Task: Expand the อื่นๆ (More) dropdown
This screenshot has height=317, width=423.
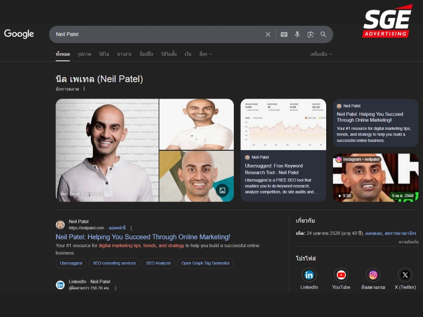Action: [x=206, y=54]
